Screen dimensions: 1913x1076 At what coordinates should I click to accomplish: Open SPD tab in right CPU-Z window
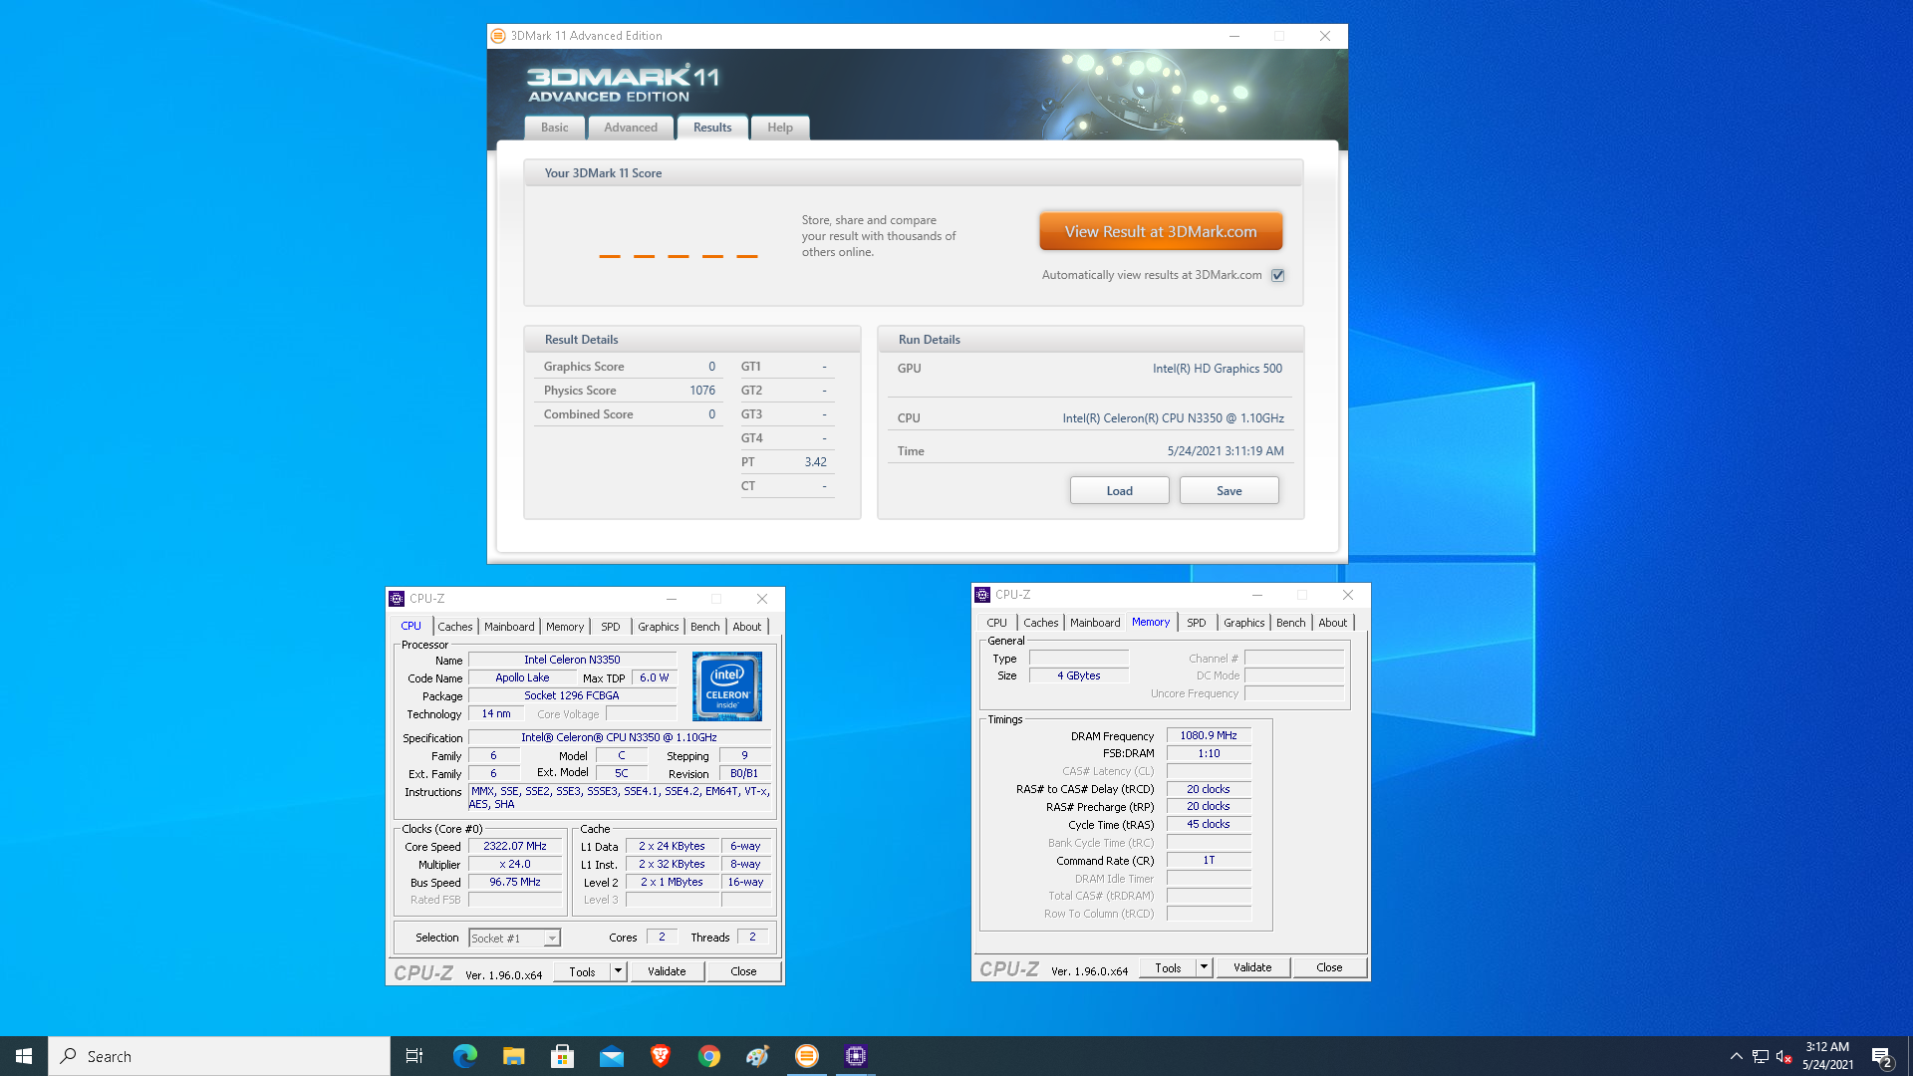click(x=1197, y=623)
